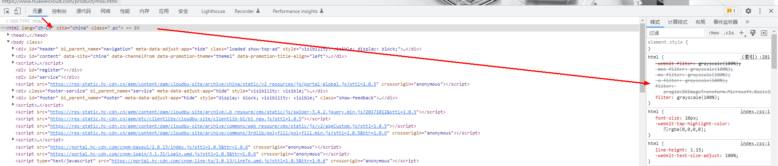
Task: Expand the div id="footer" node
Action: [13, 97]
